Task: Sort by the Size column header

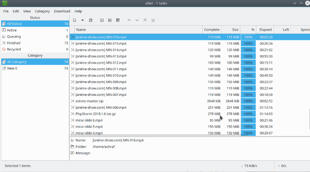Action: point(231,30)
